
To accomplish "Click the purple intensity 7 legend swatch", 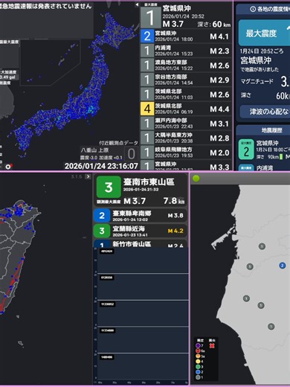I will pos(198,345).
